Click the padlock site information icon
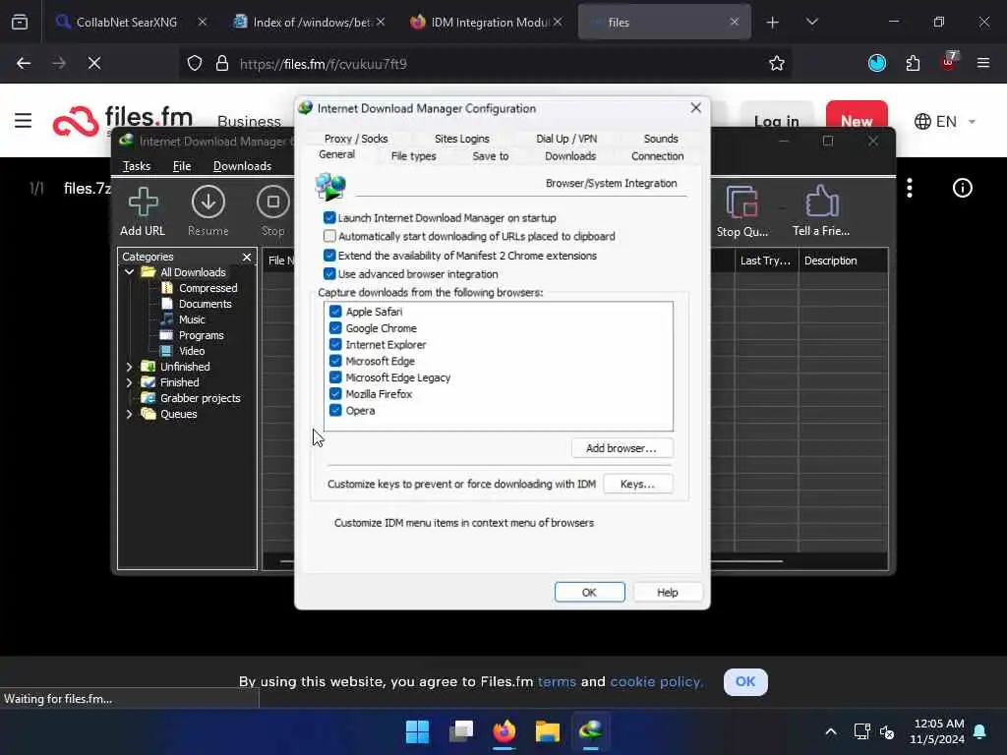1007x755 pixels. (222, 64)
